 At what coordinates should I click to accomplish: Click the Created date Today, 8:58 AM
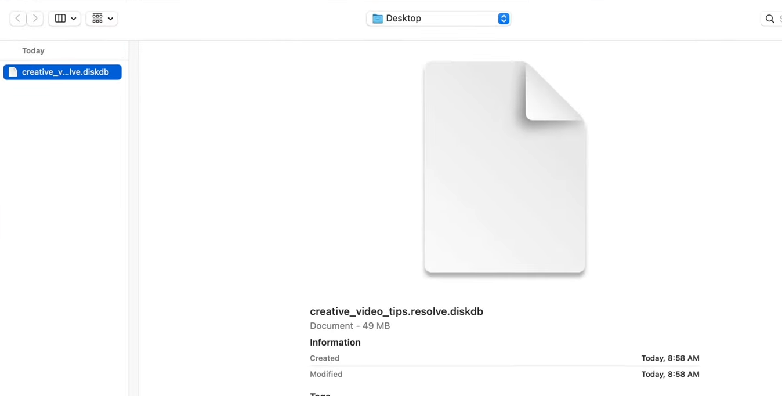pos(670,358)
